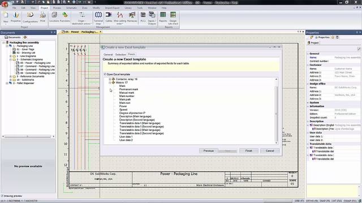
Task: Toggle Drawing preview checkbox
Action: click(2, 196)
